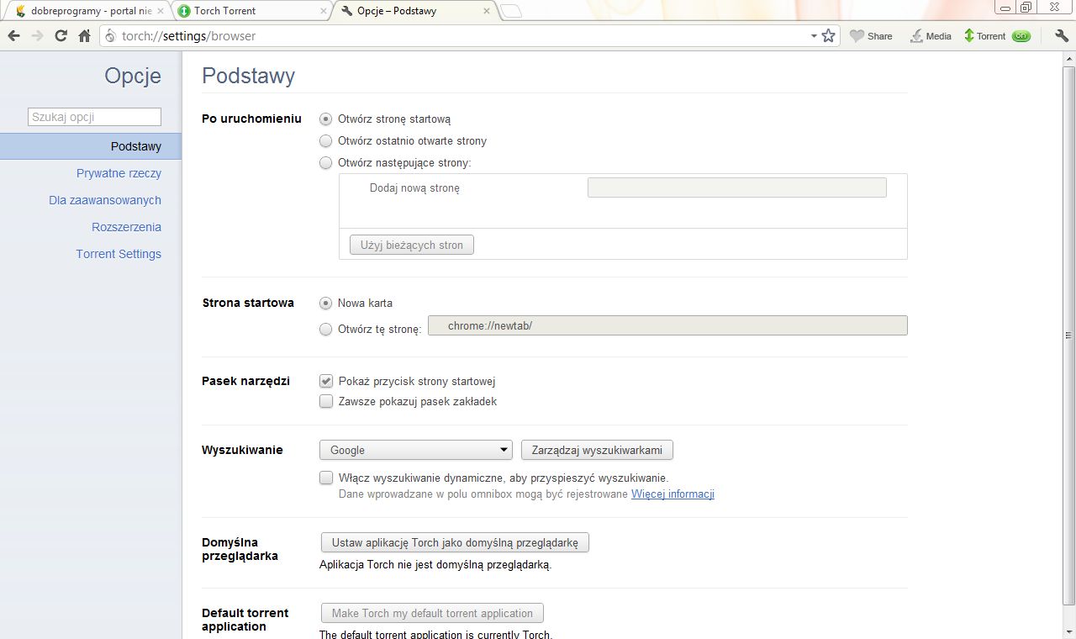Go back with the back arrow
This screenshot has width=1076, height=639.
[x=13, y=36]
